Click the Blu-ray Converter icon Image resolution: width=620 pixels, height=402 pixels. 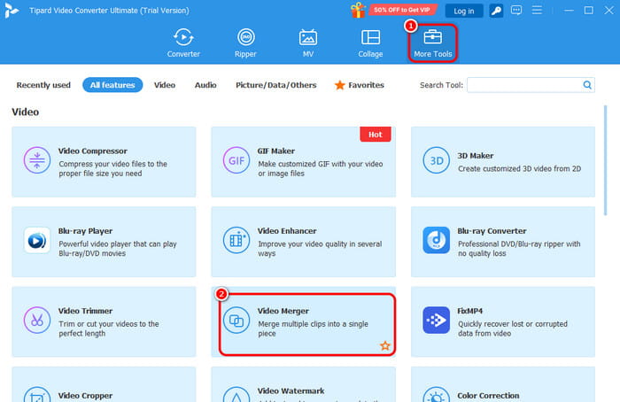[x=436, y=240]
